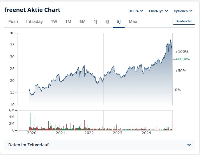The height and width of the screenshot is (155, 200).
Task: Select the 1J time range tab
Action: click(x=95, y=21)
